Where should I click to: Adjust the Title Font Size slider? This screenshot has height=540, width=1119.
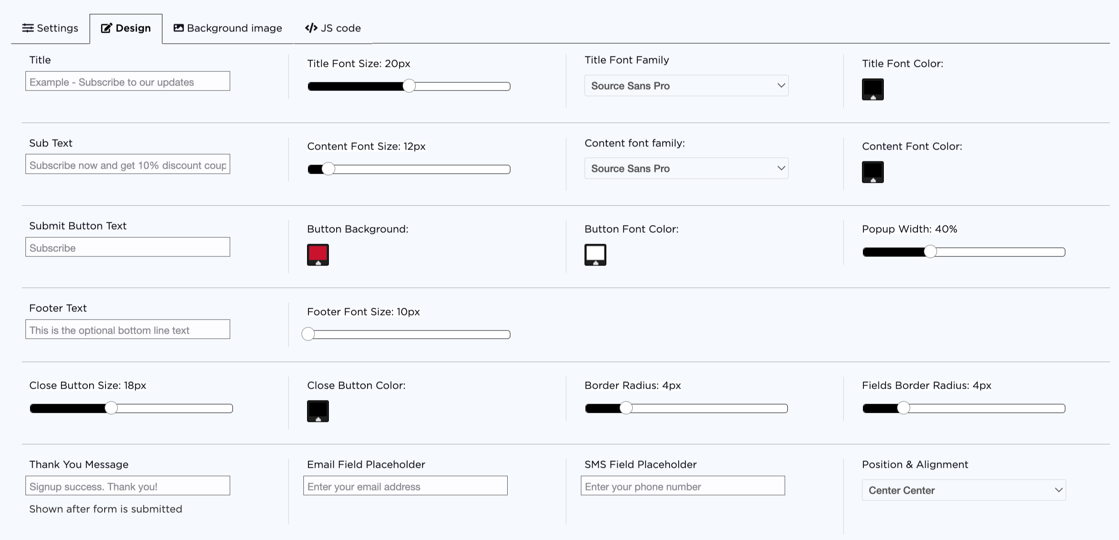pos(409,86)
